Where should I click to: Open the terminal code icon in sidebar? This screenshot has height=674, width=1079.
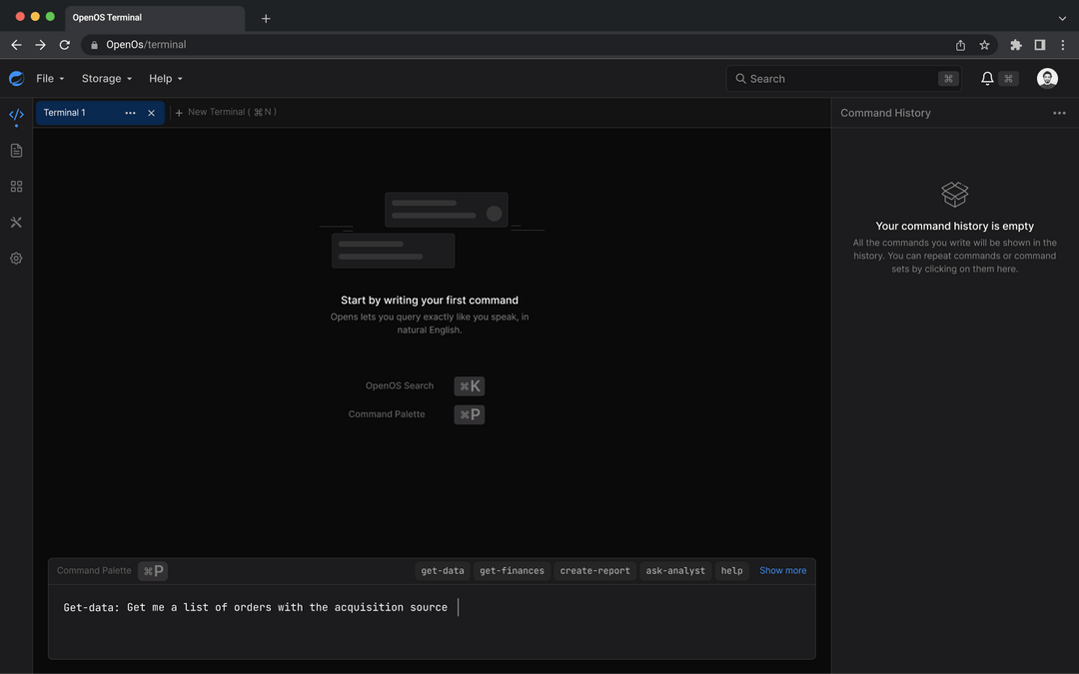17,114
